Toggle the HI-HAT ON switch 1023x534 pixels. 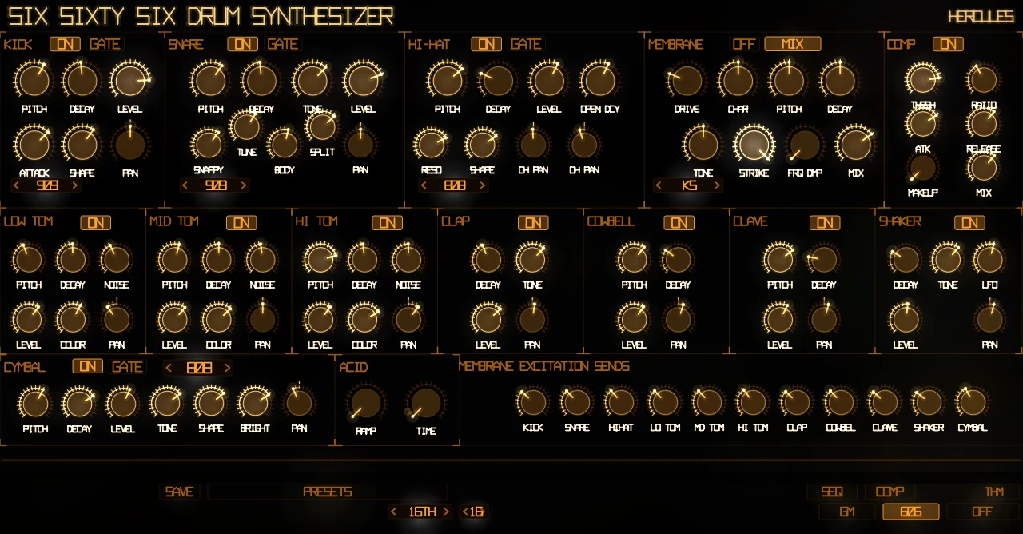(486, 44)
